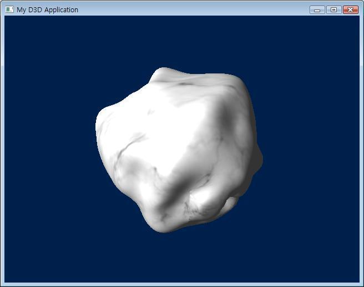Maximize the My D3D Application window

[334, 10]
